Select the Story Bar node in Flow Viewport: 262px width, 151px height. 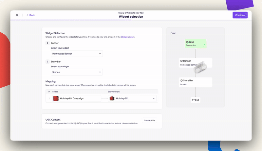(x=195, y=82)
